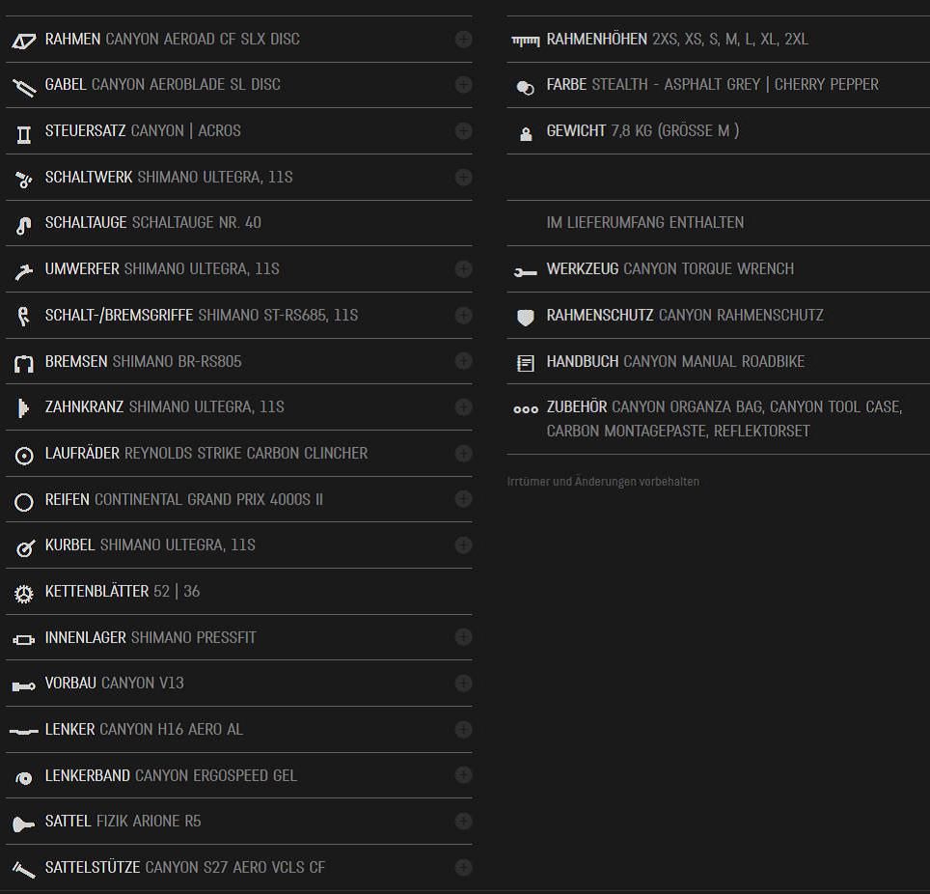Click the tyre ring icon beside Reifen
Screen dimensions: 930x894
click(24, 502)
